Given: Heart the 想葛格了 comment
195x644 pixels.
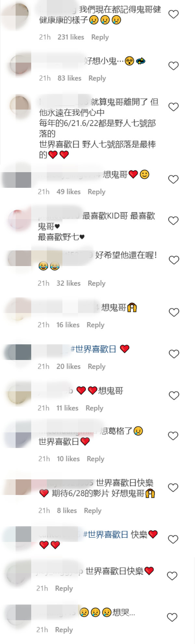Looking at the screenshot, I should (174, 436).
